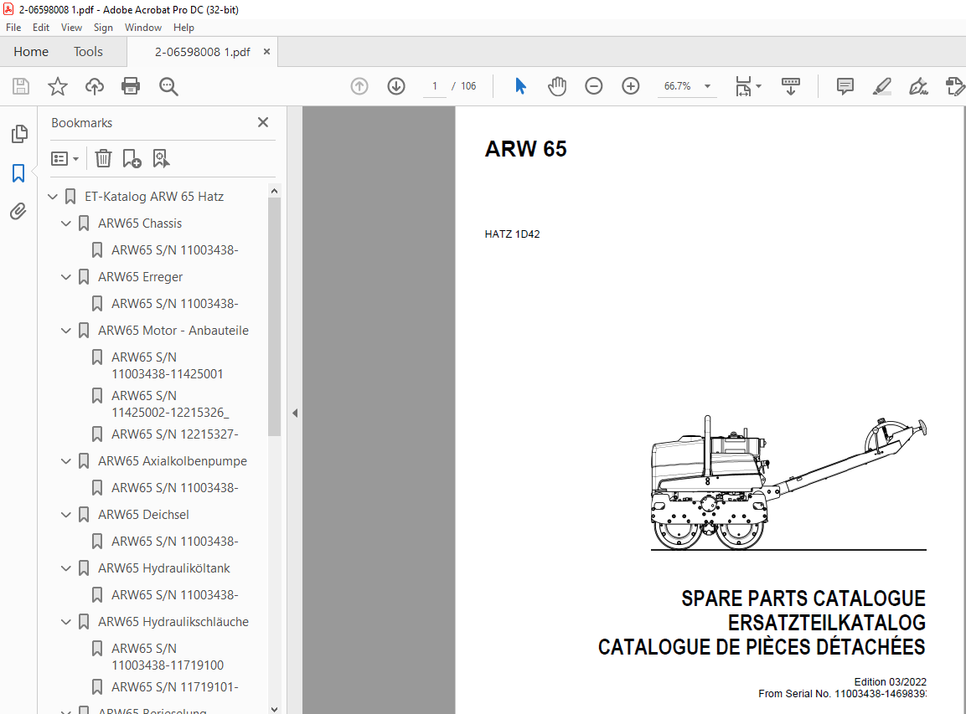The width and height of the screenshot is (966, 714).
Task: Collapse ET-Katalog ARW 65 Hatz bookmark
Action: 53,197
